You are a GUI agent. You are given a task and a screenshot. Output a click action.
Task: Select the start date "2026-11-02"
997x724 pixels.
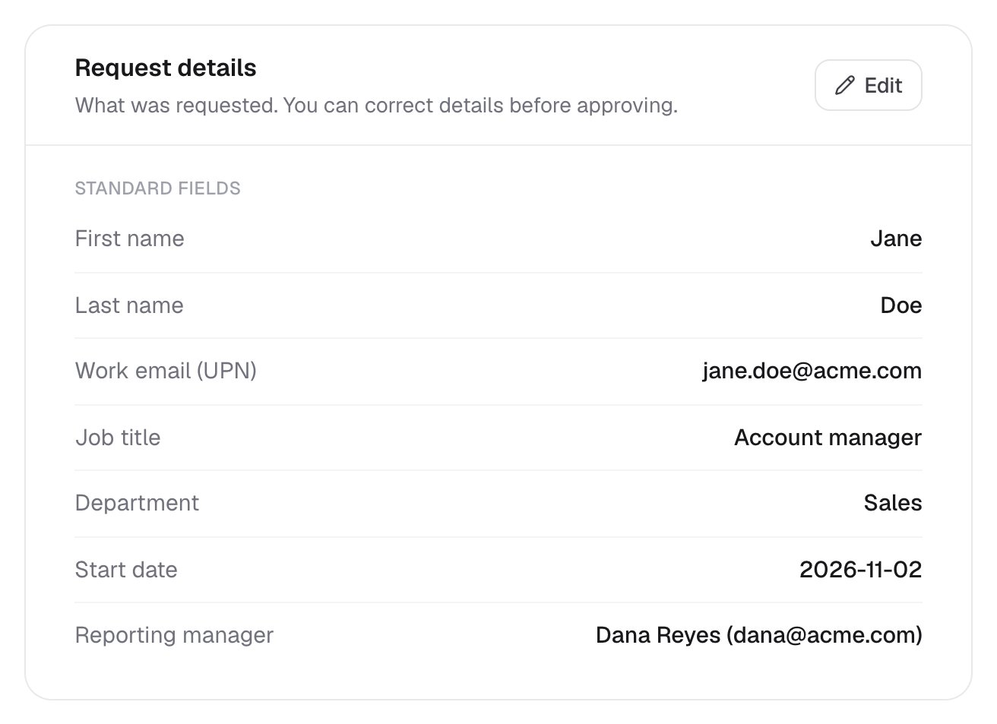coord(861,570)
